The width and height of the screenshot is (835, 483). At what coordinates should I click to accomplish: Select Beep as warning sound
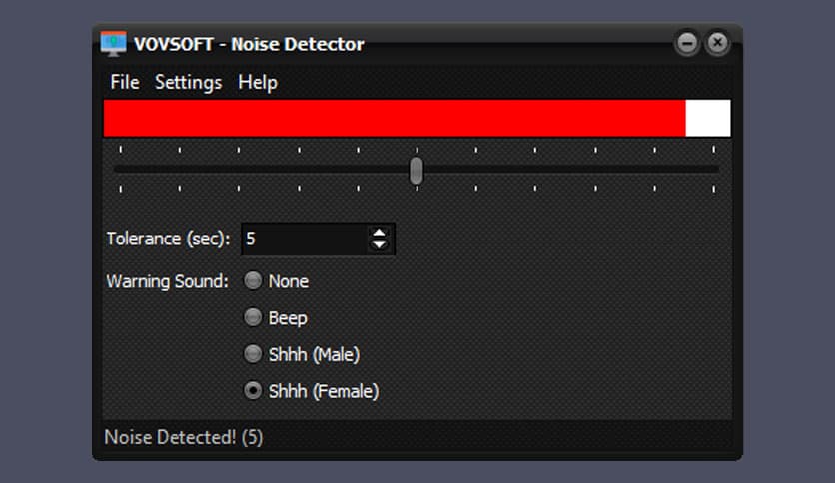276,317
